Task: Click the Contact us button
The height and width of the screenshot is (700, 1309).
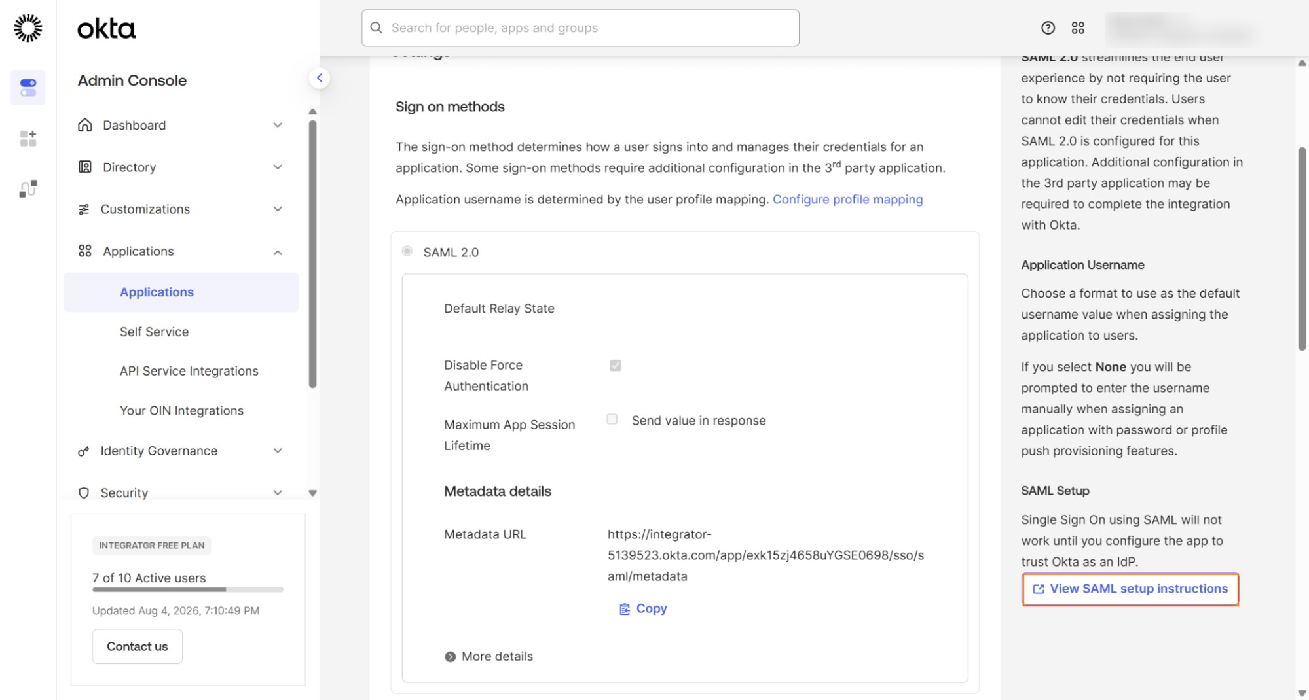Action: pos(138,646)
